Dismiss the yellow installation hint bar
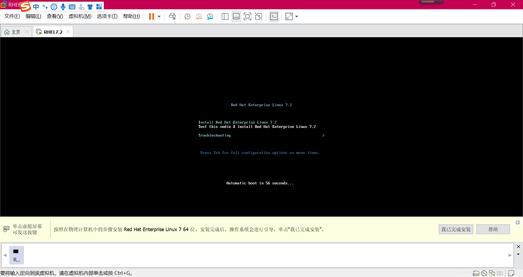 pos(518,222)
